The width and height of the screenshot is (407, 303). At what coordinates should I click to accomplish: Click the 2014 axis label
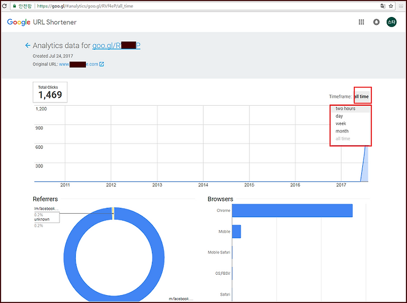pos(203,185)
